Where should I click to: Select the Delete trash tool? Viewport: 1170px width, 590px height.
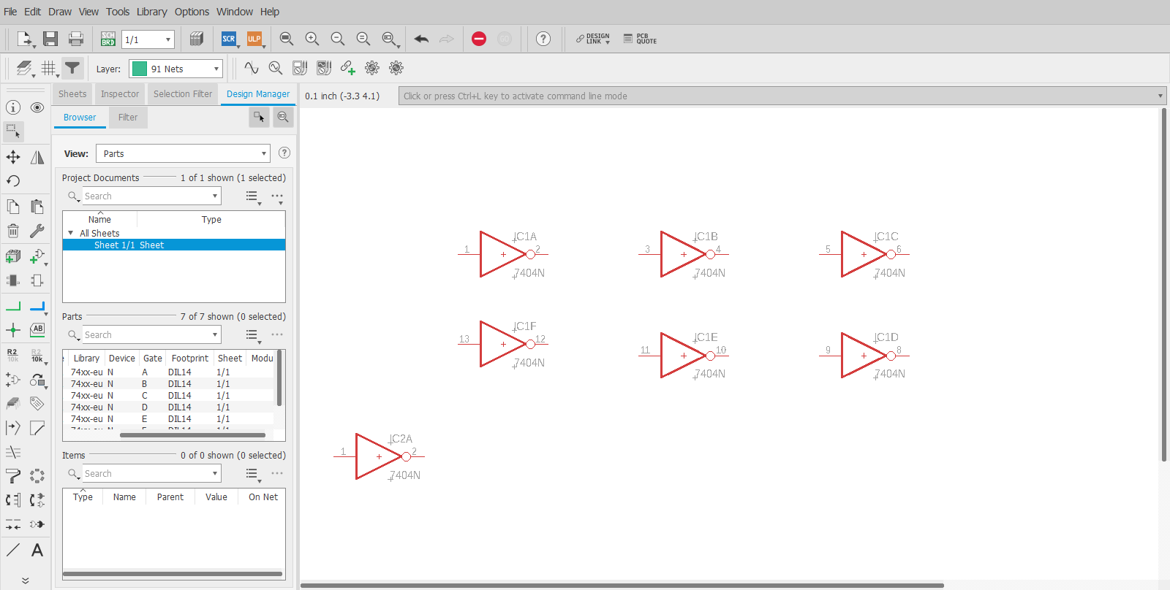(13, 231)
